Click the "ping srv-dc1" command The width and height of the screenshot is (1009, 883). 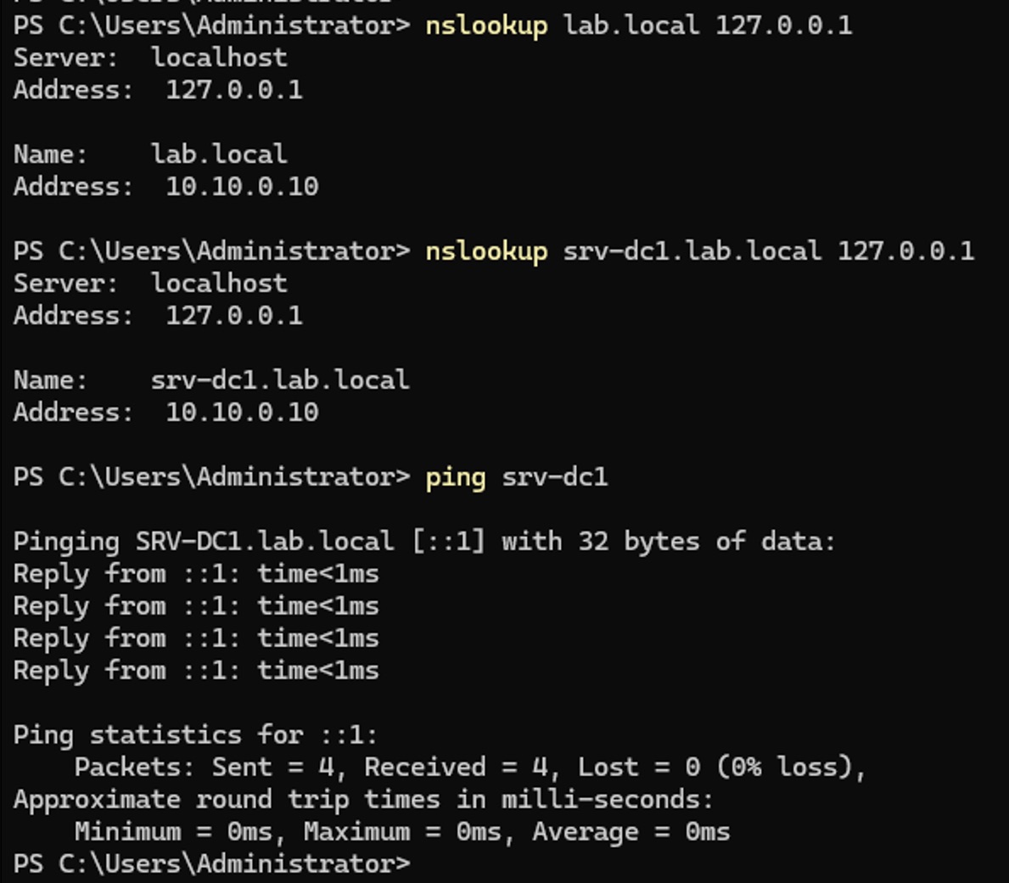(x=516, y=477)
